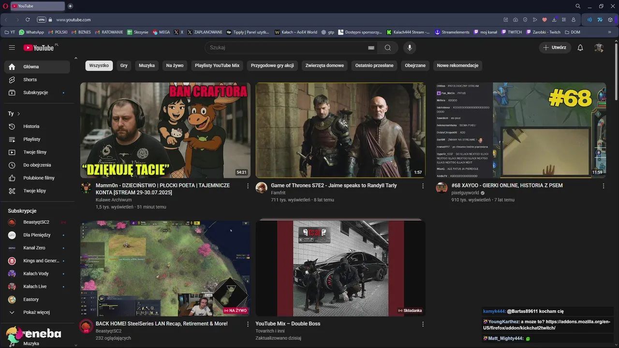Open the Kulawe Archiwum channel link
The image size is (619, 348).
click(x=114, y=200)
